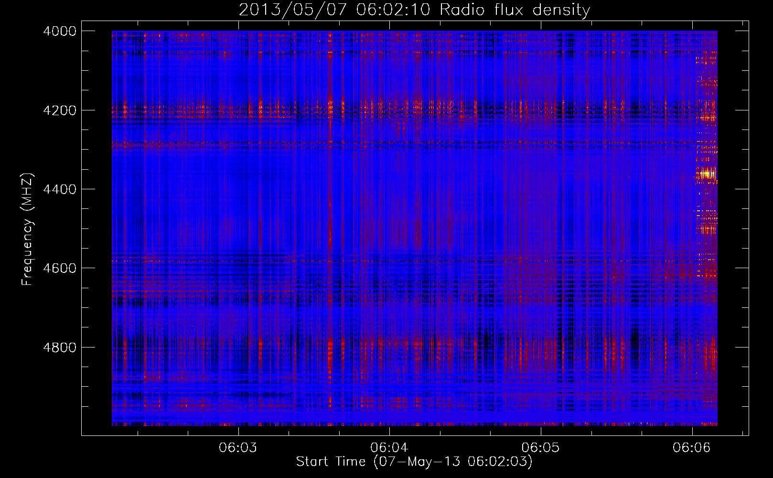773x478 pixels.
Task: Click the bright yellow burst near 4360 MHz
Action: pyautogui.click(x=707, y=174)
